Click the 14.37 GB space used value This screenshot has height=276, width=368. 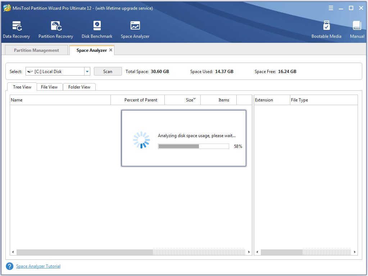tap(224, 71)
